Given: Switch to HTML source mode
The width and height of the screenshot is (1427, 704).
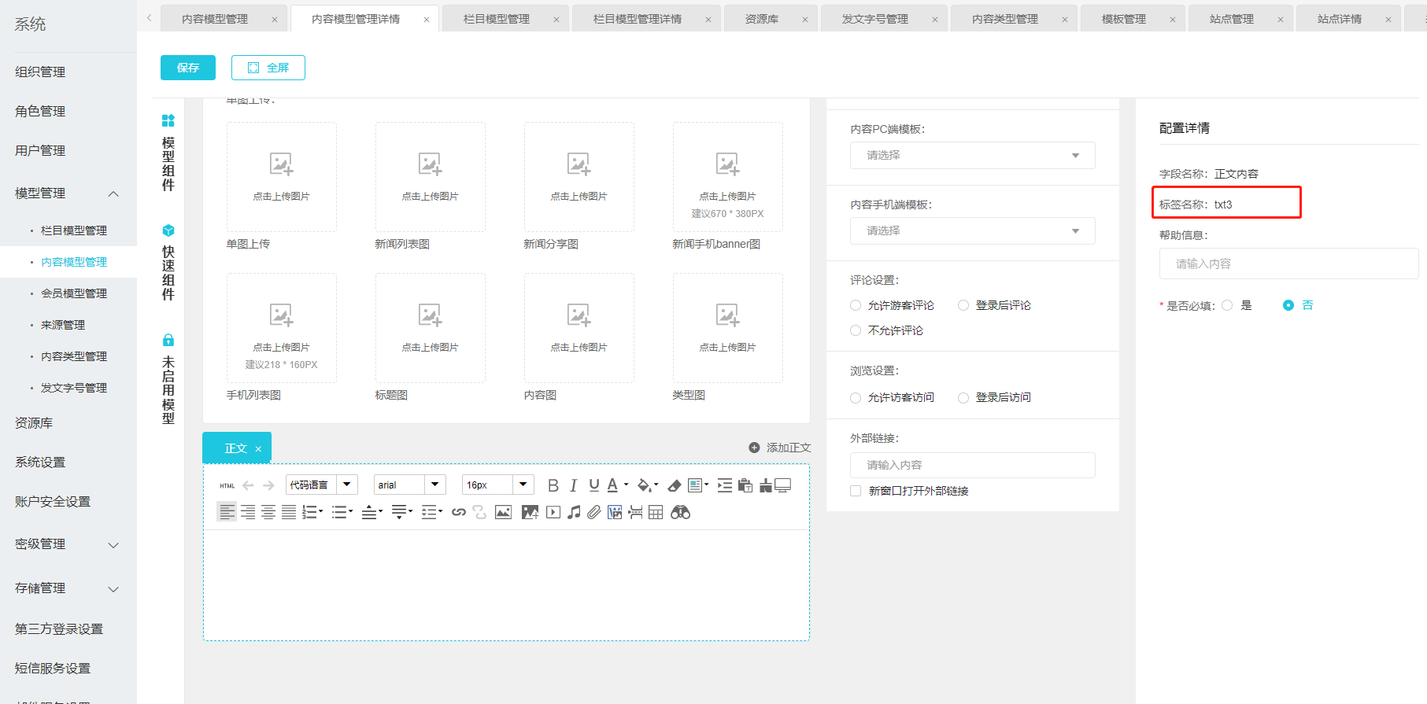Looking at the screenshot, I should [227, 486].
